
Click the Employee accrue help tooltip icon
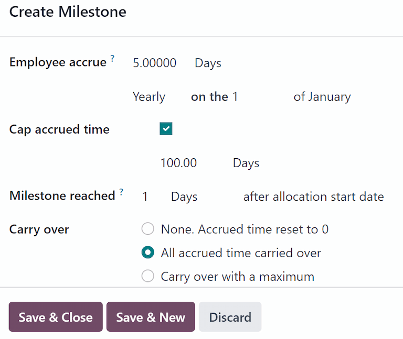112,60
